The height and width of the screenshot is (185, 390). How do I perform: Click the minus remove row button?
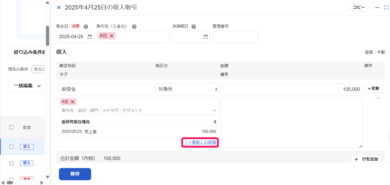click(378, 98)
